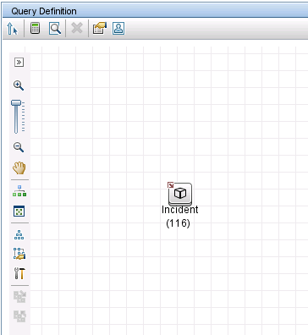
Task: Click the zoom in magnifier icon
Action: pos(19,85)
